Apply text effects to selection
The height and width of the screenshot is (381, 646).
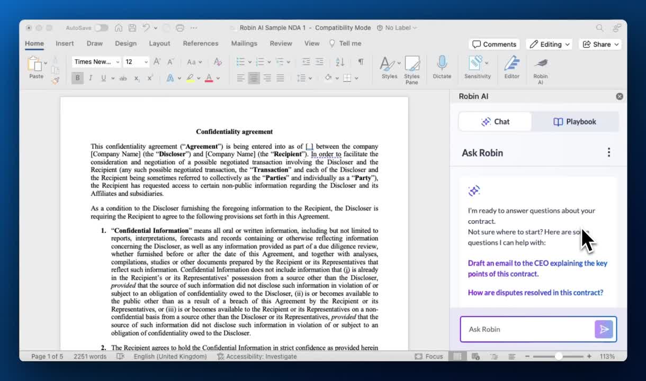pos(171,78)
